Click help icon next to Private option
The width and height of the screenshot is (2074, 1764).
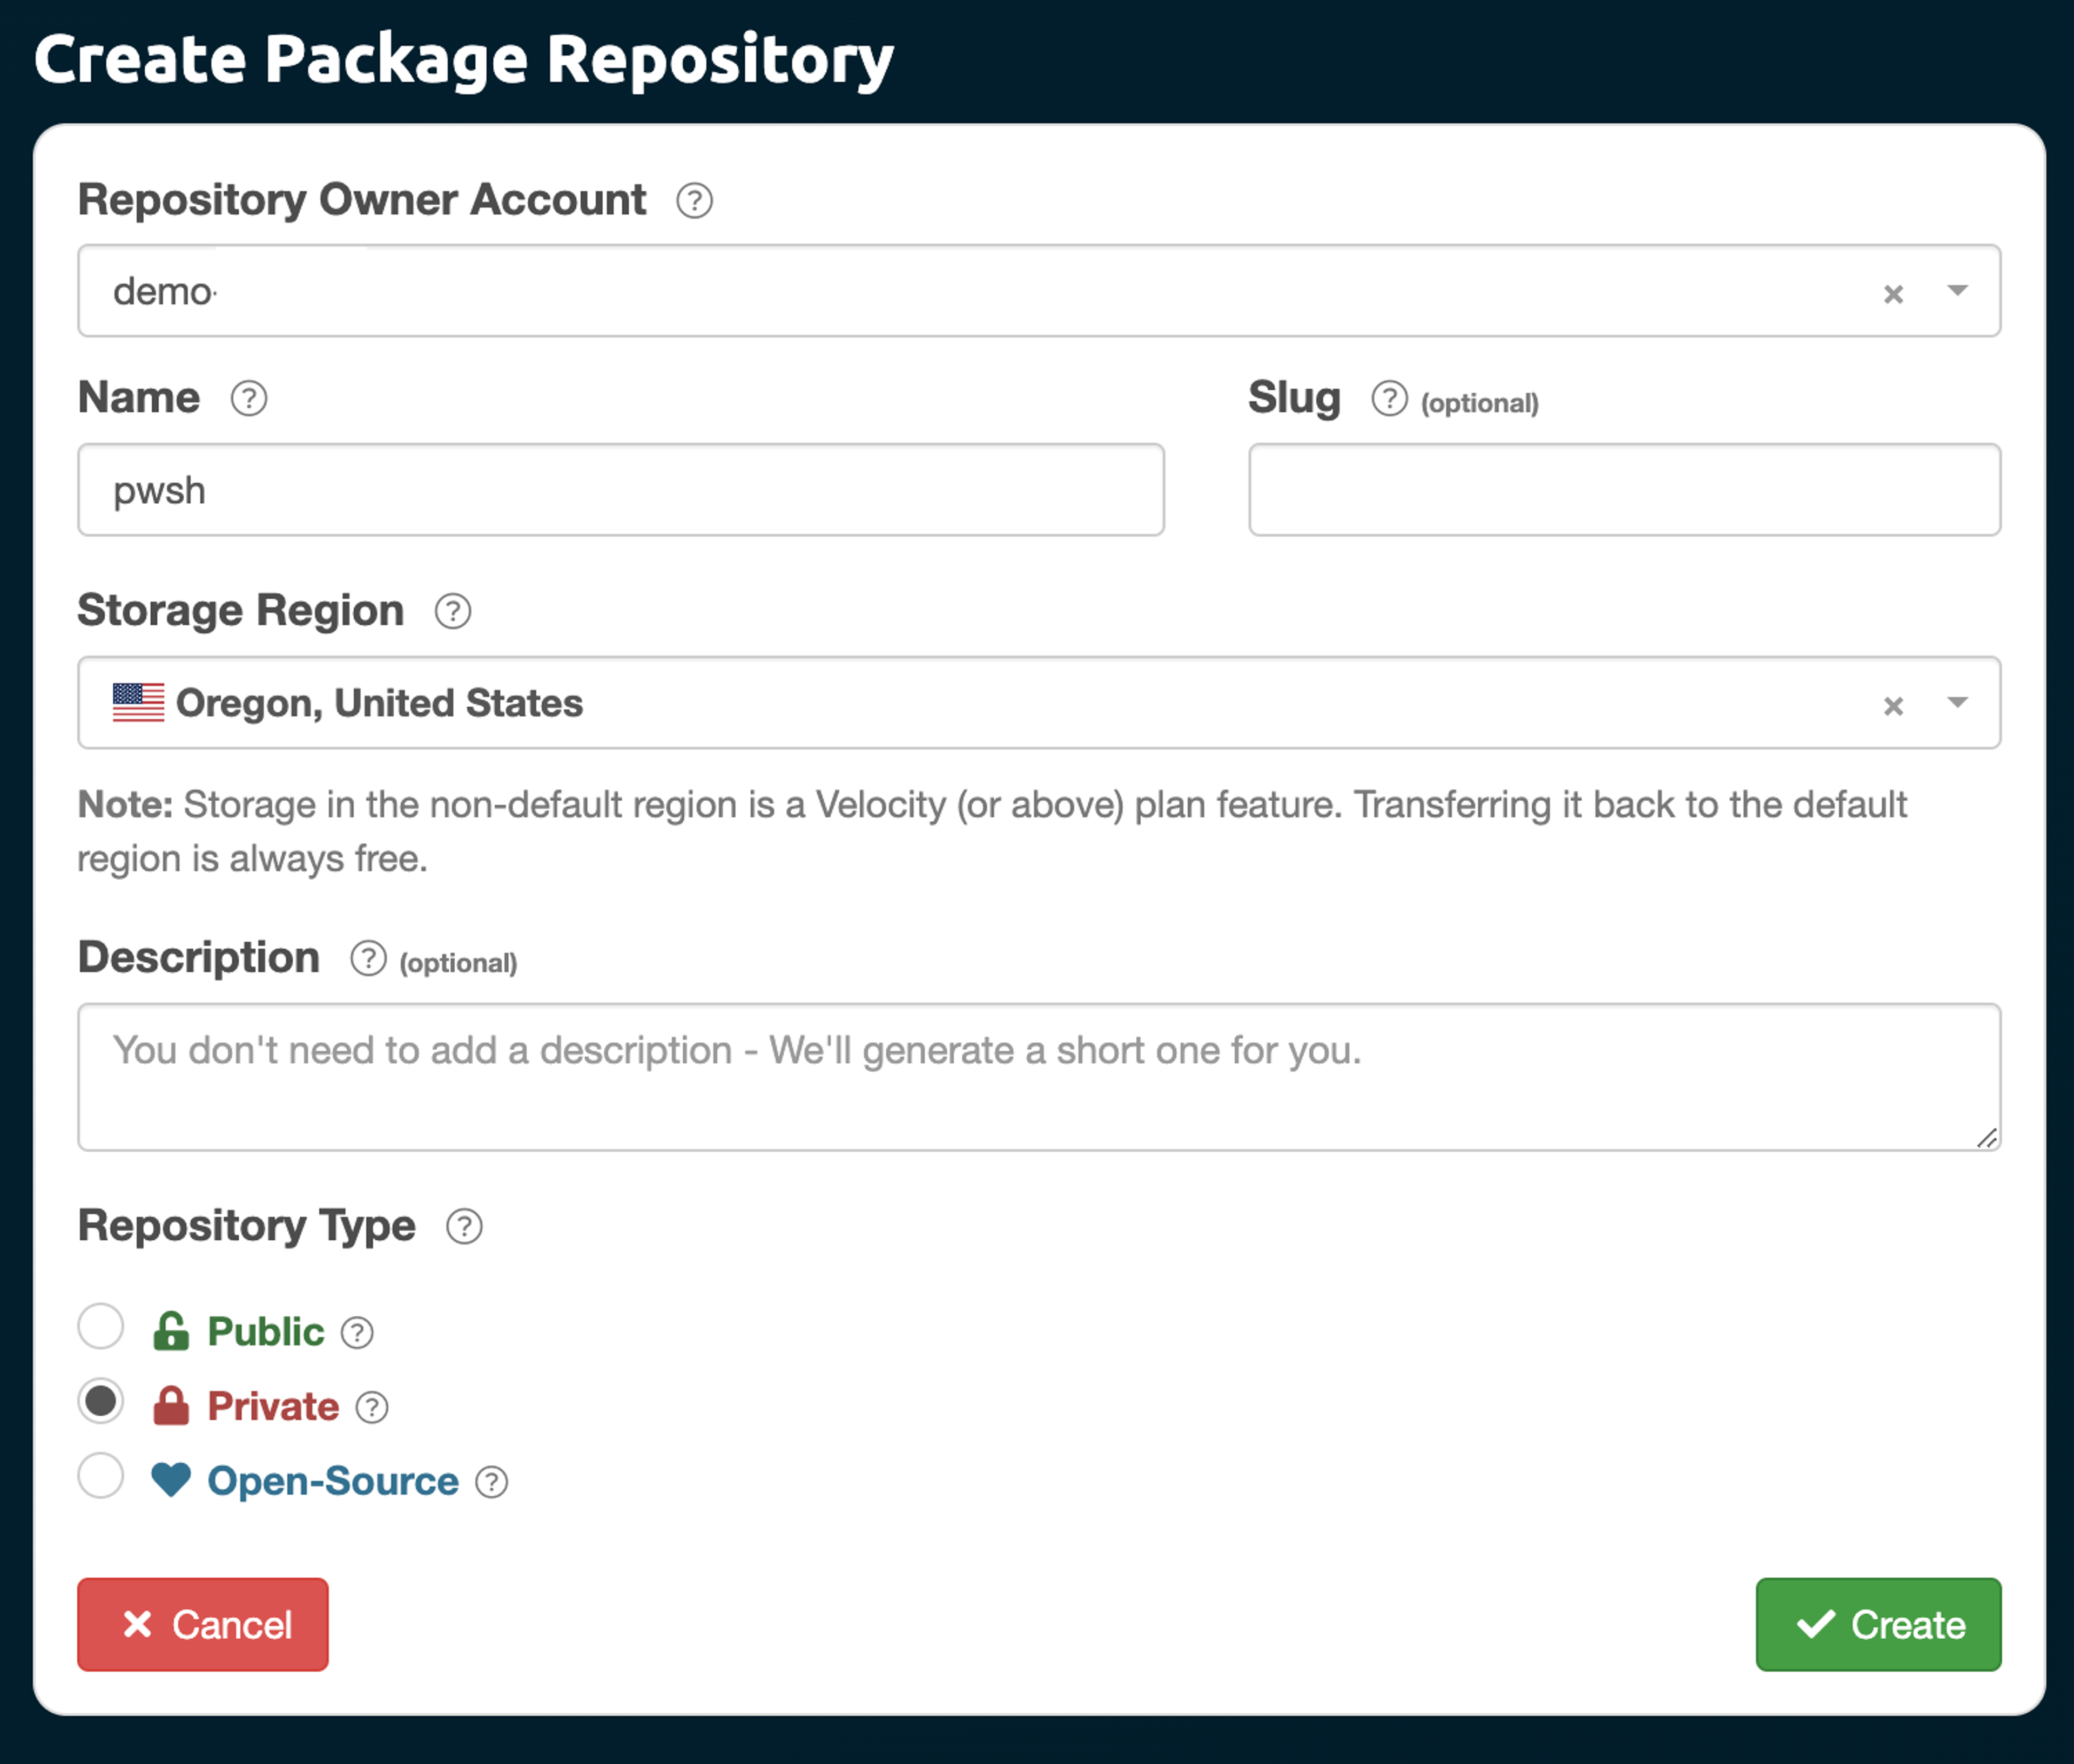pyautogui.click(x=372, y=1407)
